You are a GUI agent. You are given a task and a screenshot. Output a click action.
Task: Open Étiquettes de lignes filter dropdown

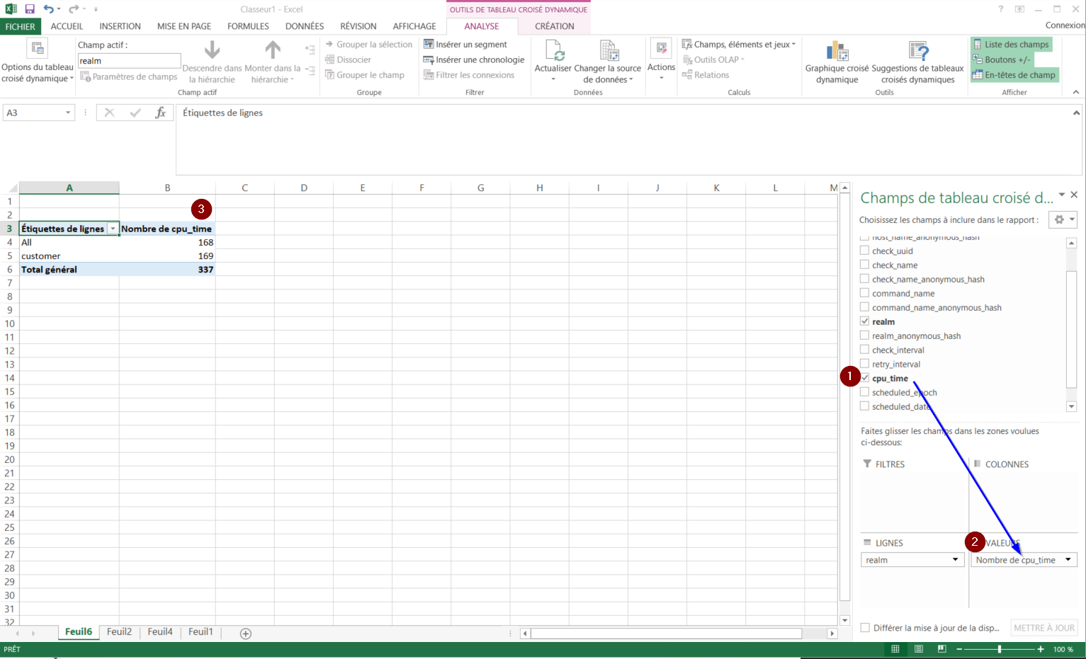113,229
